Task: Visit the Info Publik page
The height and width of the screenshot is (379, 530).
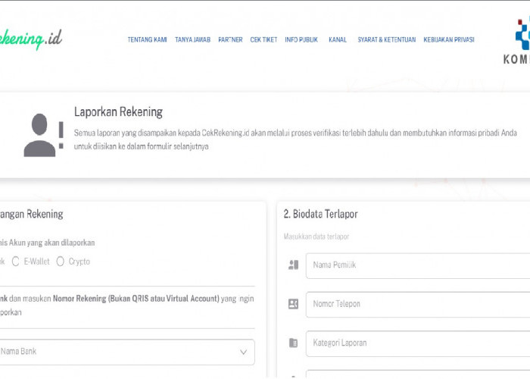Action: 301,39
